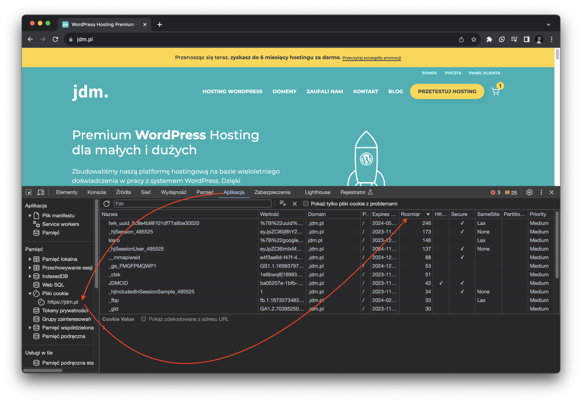
Task: Refresh the cookie list
Action: pyautogui.click(x=107, y=204)
